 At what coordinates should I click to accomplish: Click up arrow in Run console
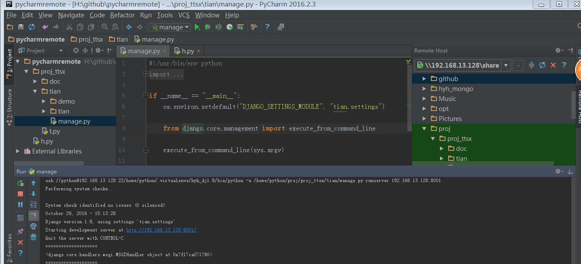pos(33,183)
